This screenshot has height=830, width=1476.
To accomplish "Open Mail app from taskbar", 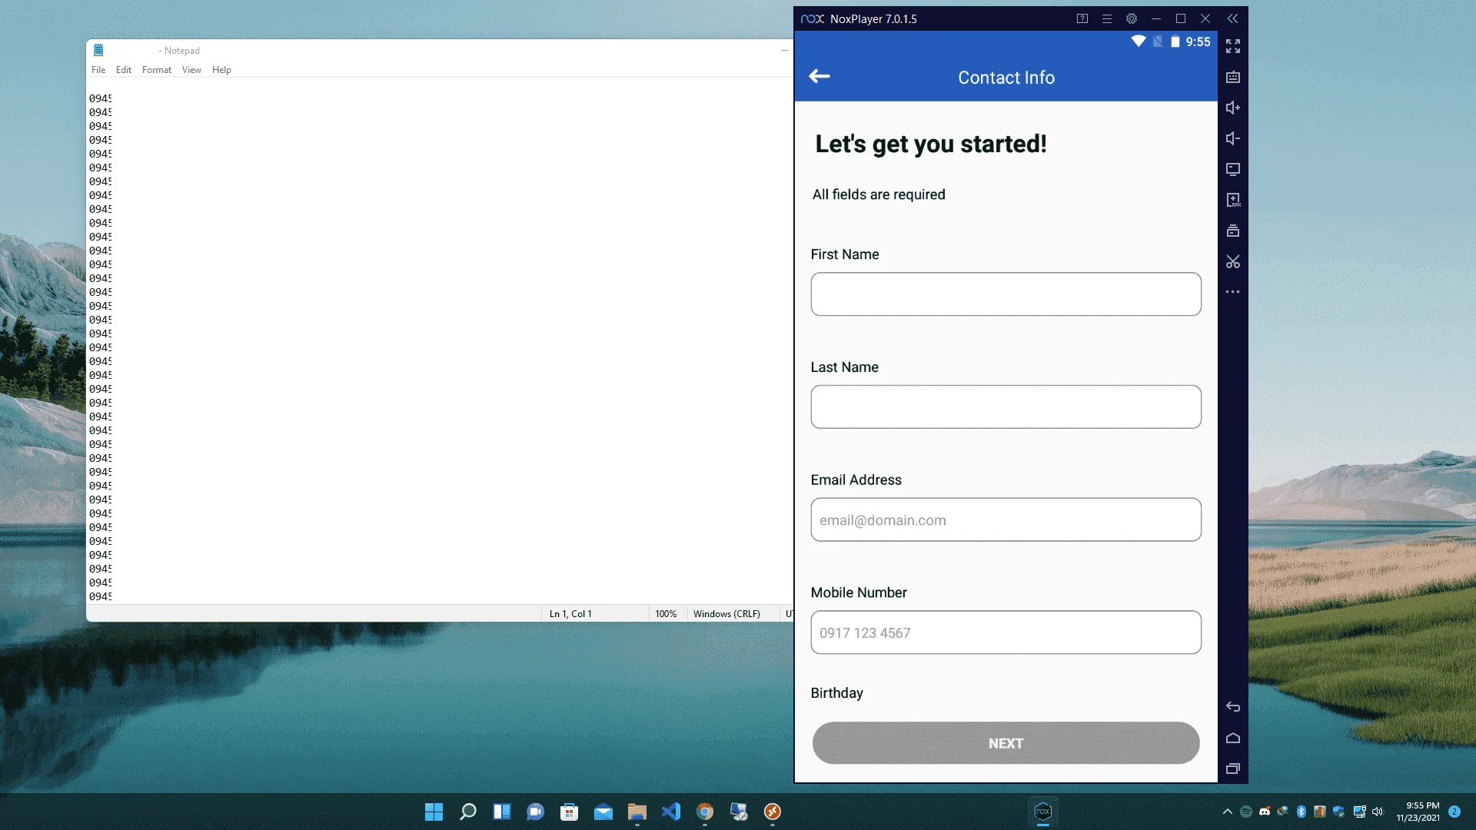I will pos(603,812).
